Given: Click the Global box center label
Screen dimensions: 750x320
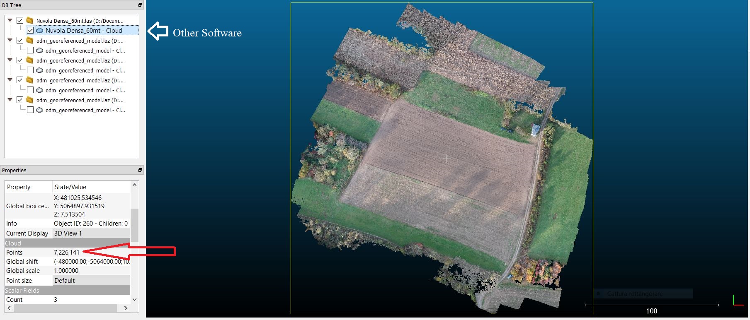Looking at the screenshot, I should click(x=27, y=206).
